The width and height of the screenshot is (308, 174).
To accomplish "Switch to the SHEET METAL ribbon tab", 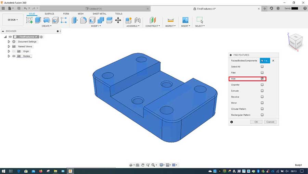I will point(99,14).
